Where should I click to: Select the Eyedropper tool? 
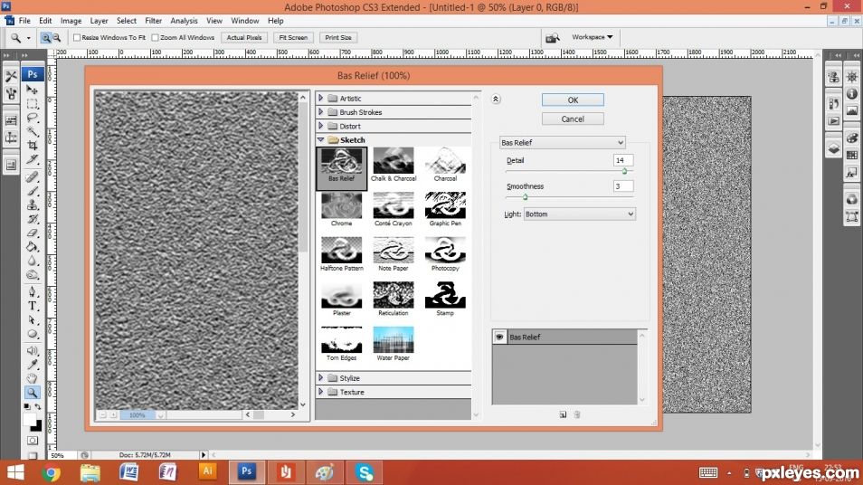click(x=32, y=365)
